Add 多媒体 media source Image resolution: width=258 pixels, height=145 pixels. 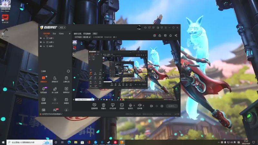(x=122, y=106)
